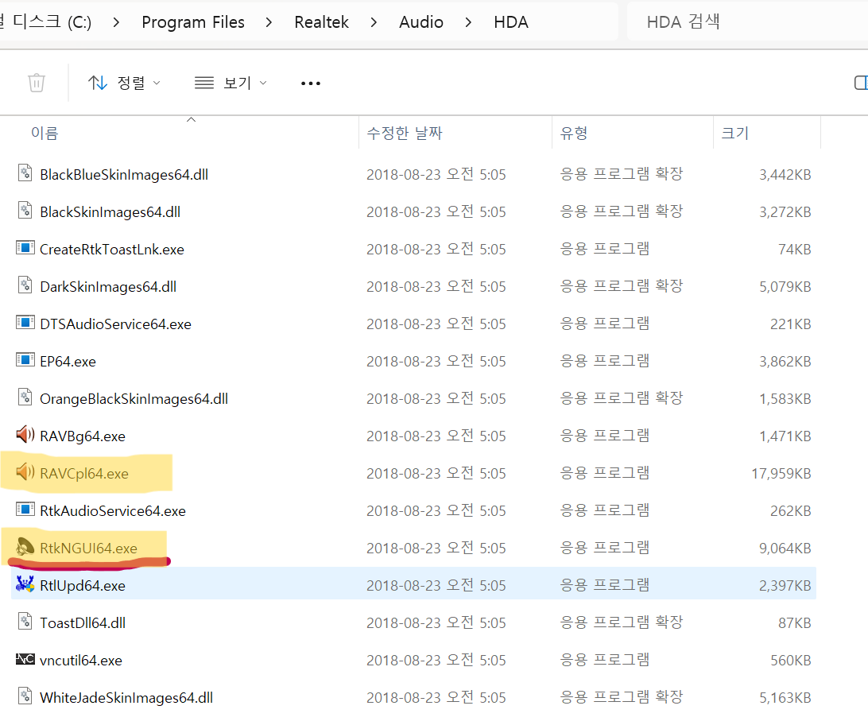Go to Program Files in breadcrumb
868x725 pixels.
tap(193, 22)
